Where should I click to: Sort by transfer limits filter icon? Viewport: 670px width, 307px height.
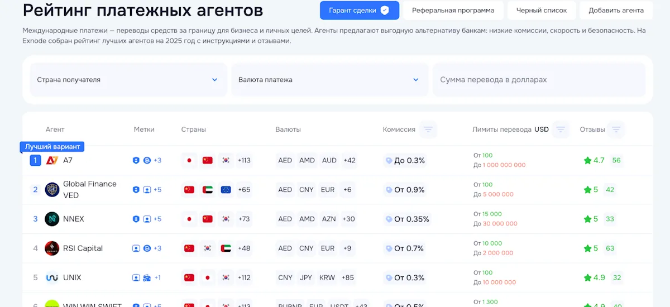point(561,129)
